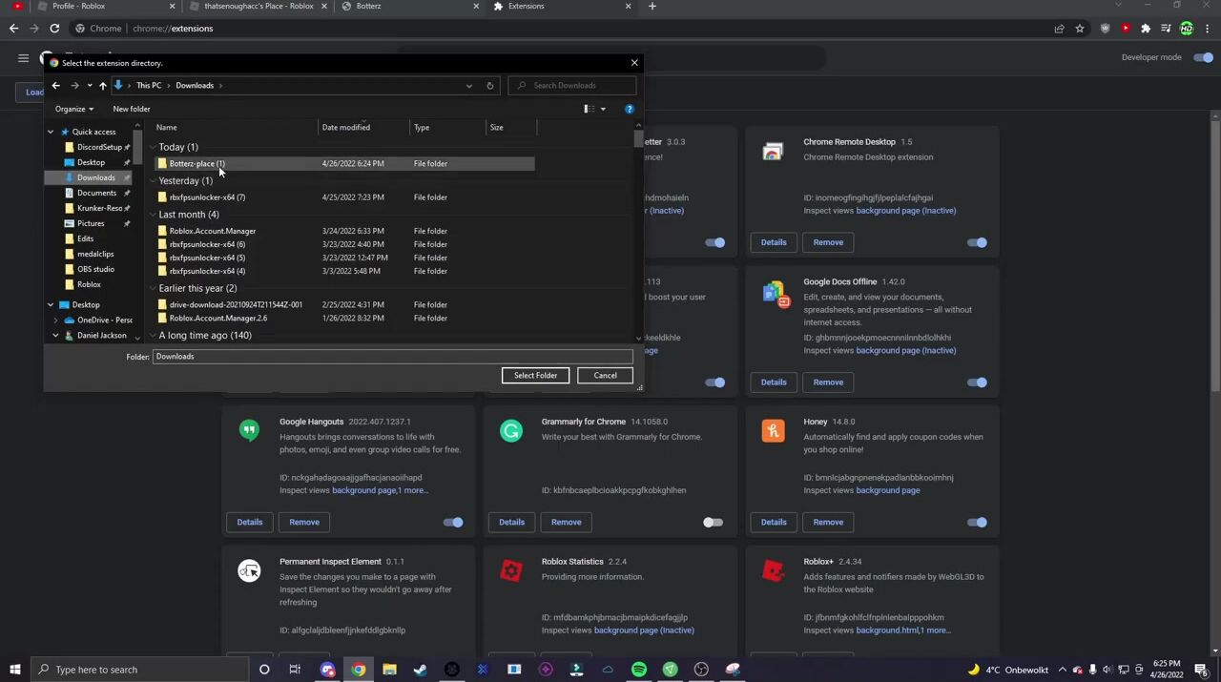Reload the Chrome page
The height and width of the screenshot is (682, 1221).
(54, 29)
